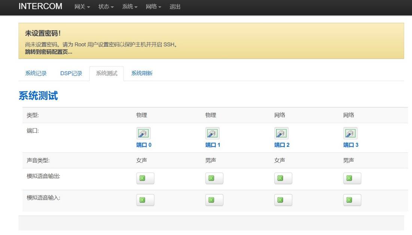412x235 pixels.
Task: Click 退出 to log out
Action: pos(175,7)
